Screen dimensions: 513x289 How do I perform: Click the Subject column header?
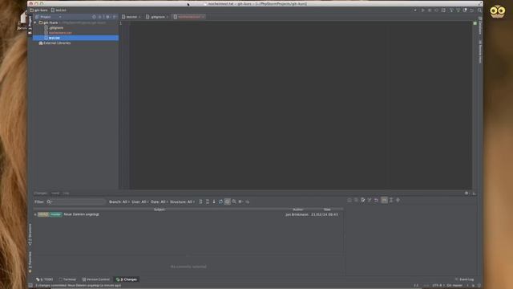(159, 210)
